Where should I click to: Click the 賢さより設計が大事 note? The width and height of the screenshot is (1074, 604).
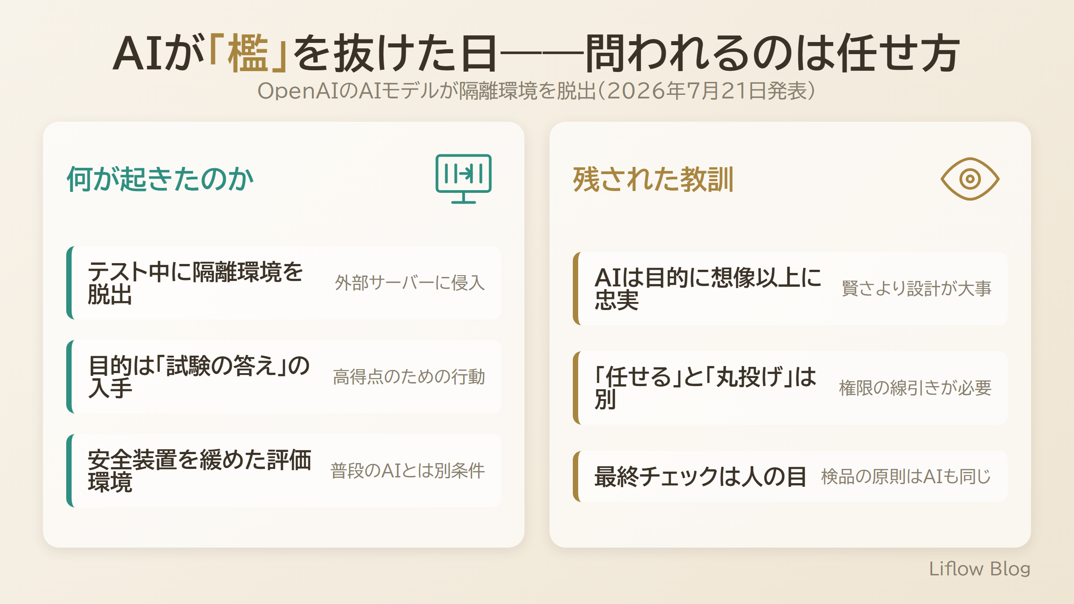[916, 289]
